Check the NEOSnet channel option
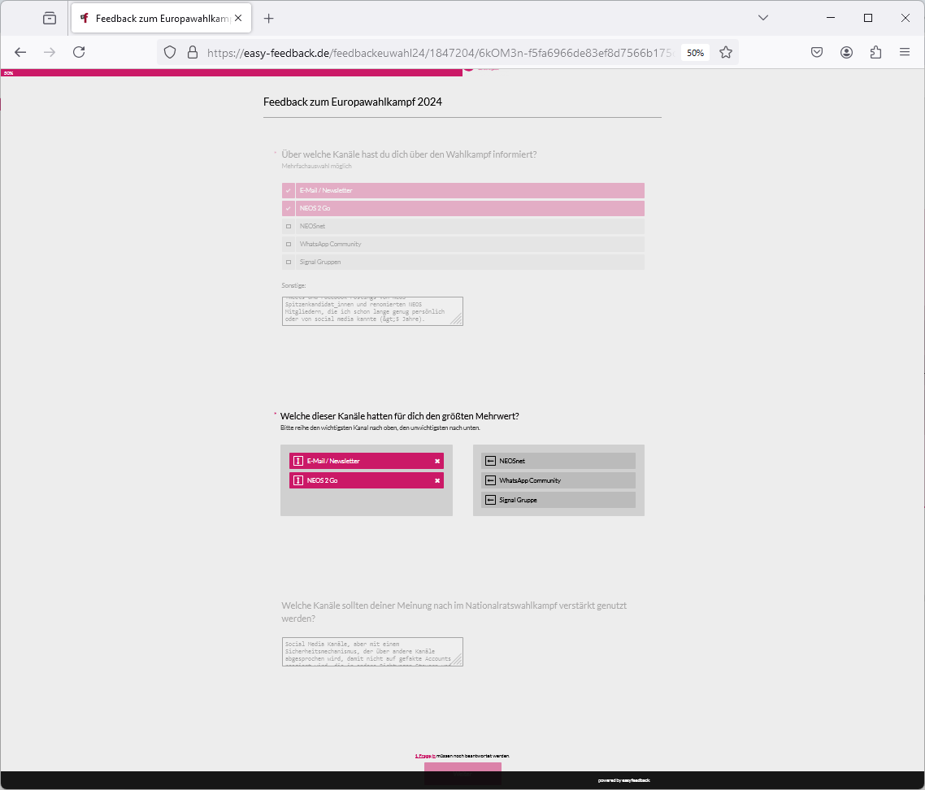This screenshot has height=790, width=925. click(x=289, y=226)
